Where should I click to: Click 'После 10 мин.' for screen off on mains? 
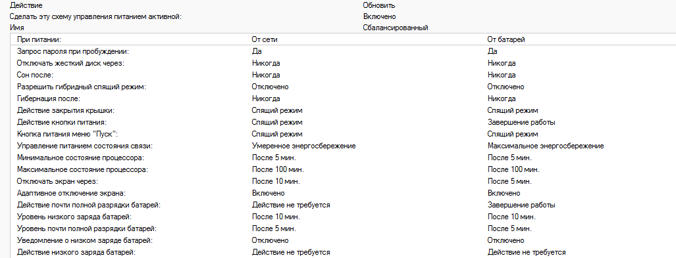click(x=276, y=181)
